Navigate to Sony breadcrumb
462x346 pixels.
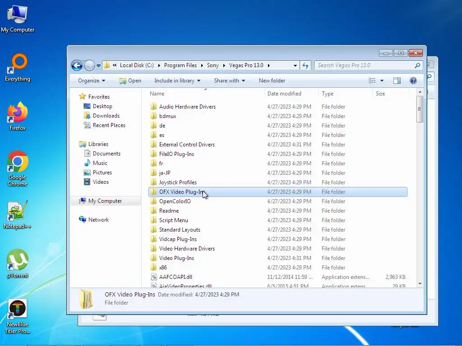coord(213,65)
